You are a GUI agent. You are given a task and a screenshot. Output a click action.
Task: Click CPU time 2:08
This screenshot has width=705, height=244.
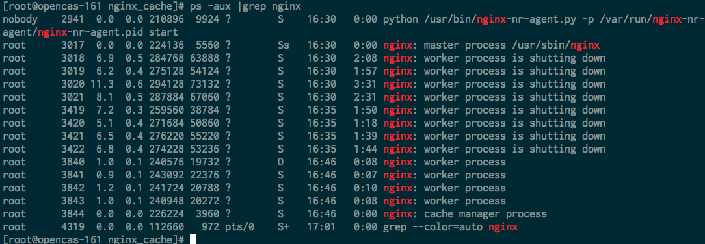pyautogui.click(x=366, y=58)
